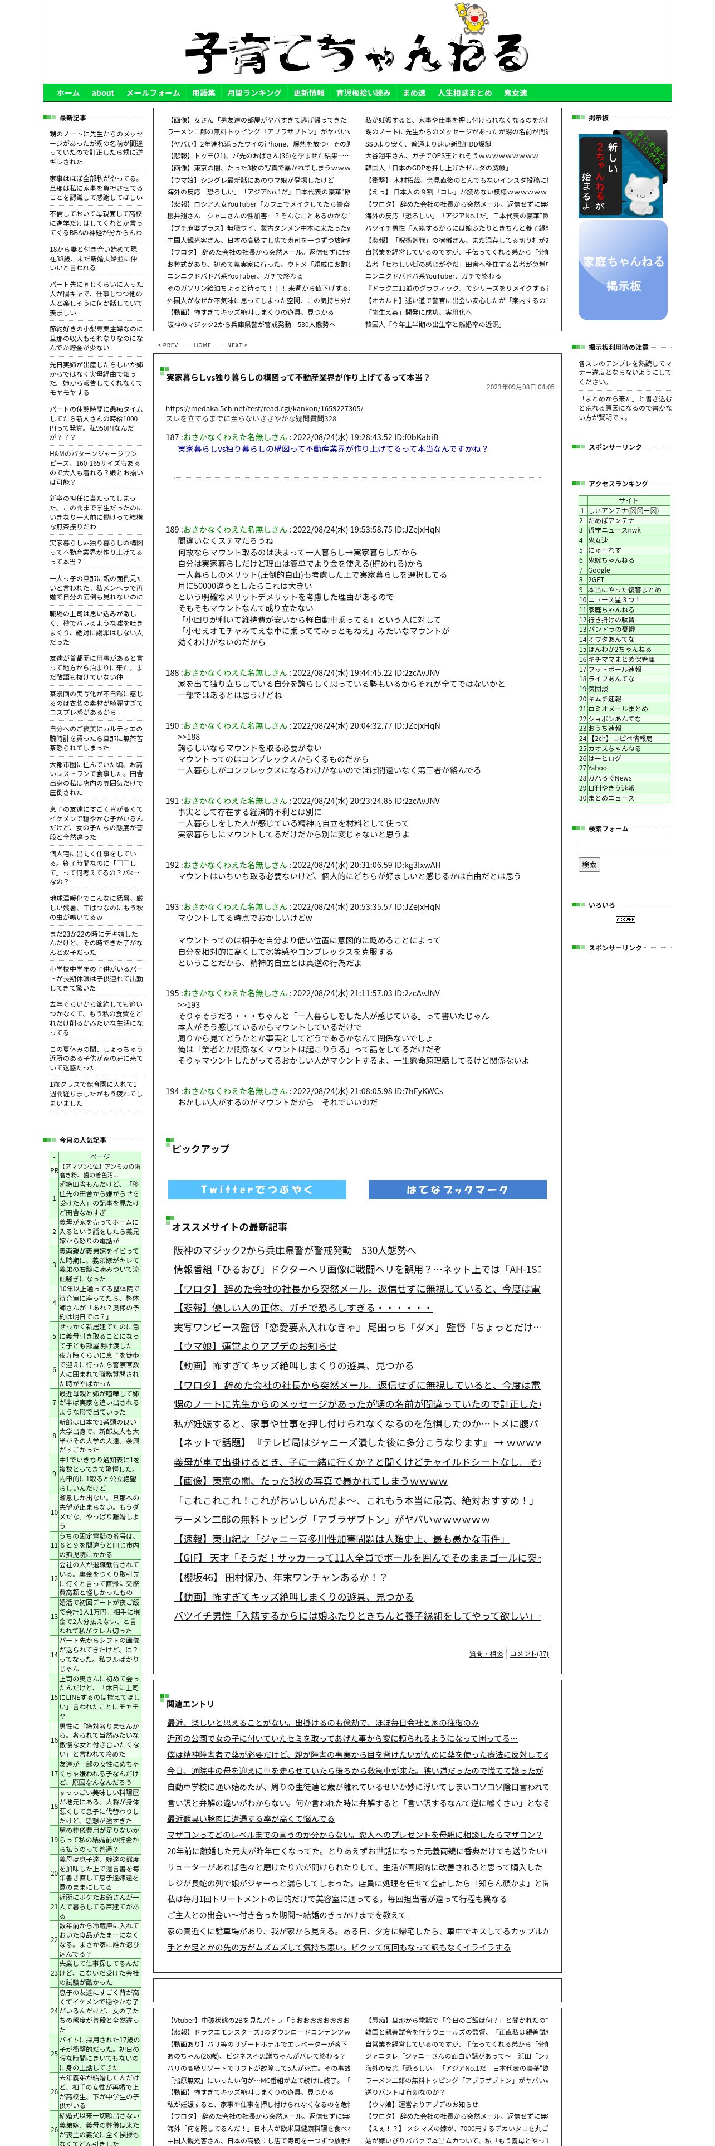Open 育児板拾い読み navigation item
Screen dimensions: 715x2146
pyautogui.click(x=363, y=93)
